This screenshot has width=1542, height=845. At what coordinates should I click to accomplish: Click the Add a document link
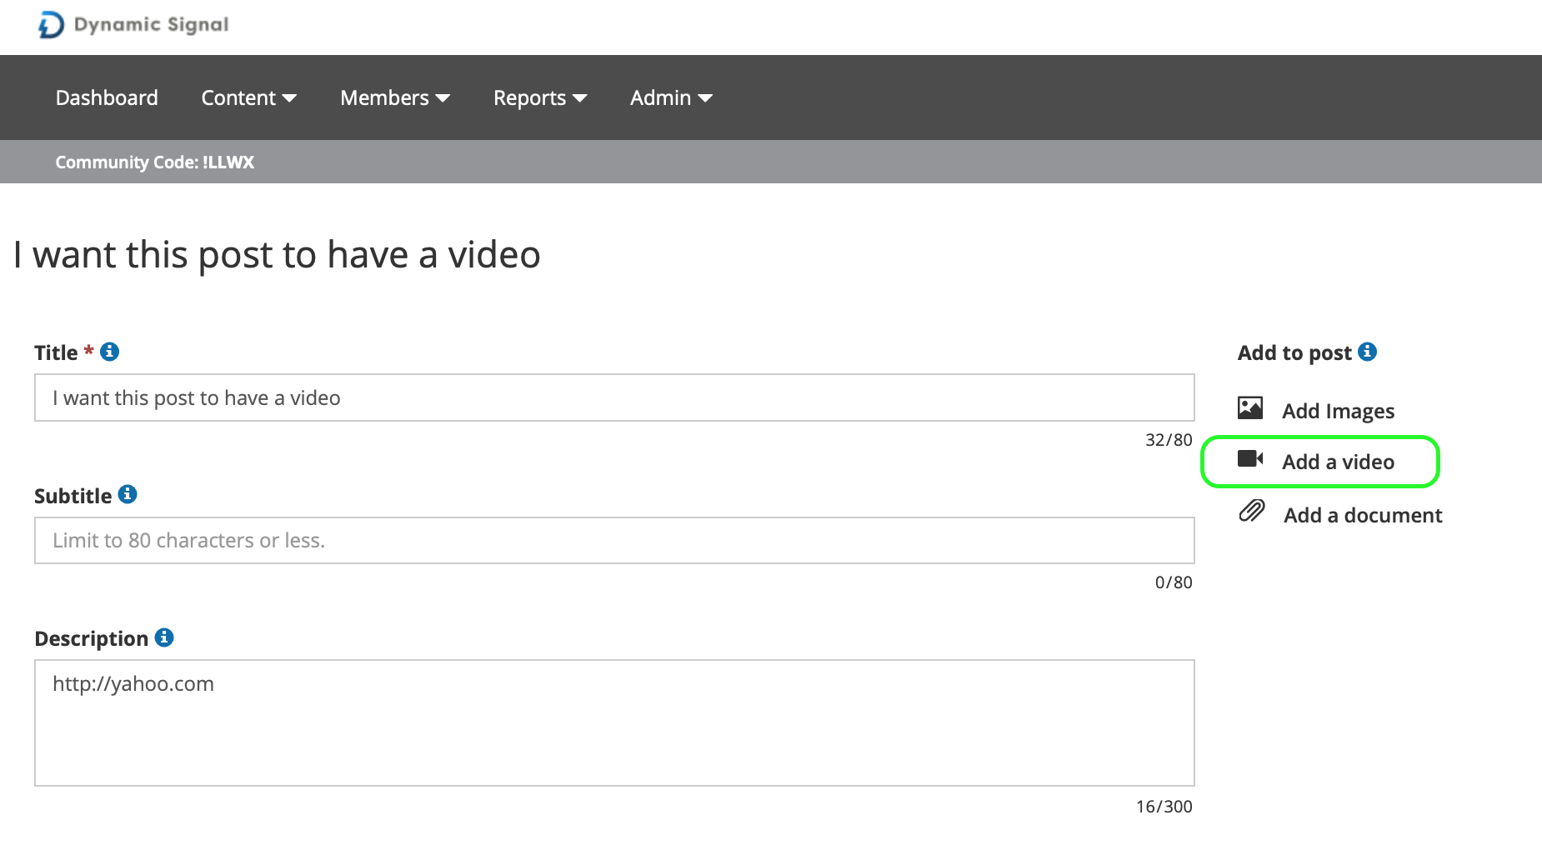pos(1363,515)
